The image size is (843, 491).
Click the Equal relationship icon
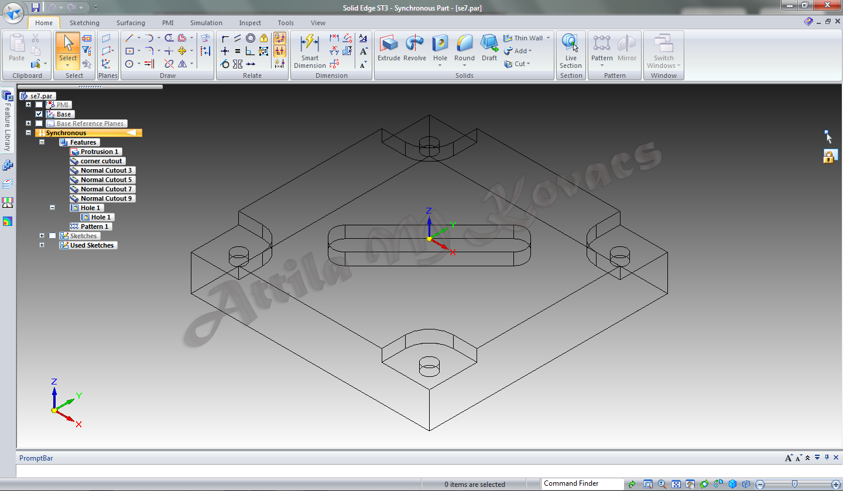point(238,51)
